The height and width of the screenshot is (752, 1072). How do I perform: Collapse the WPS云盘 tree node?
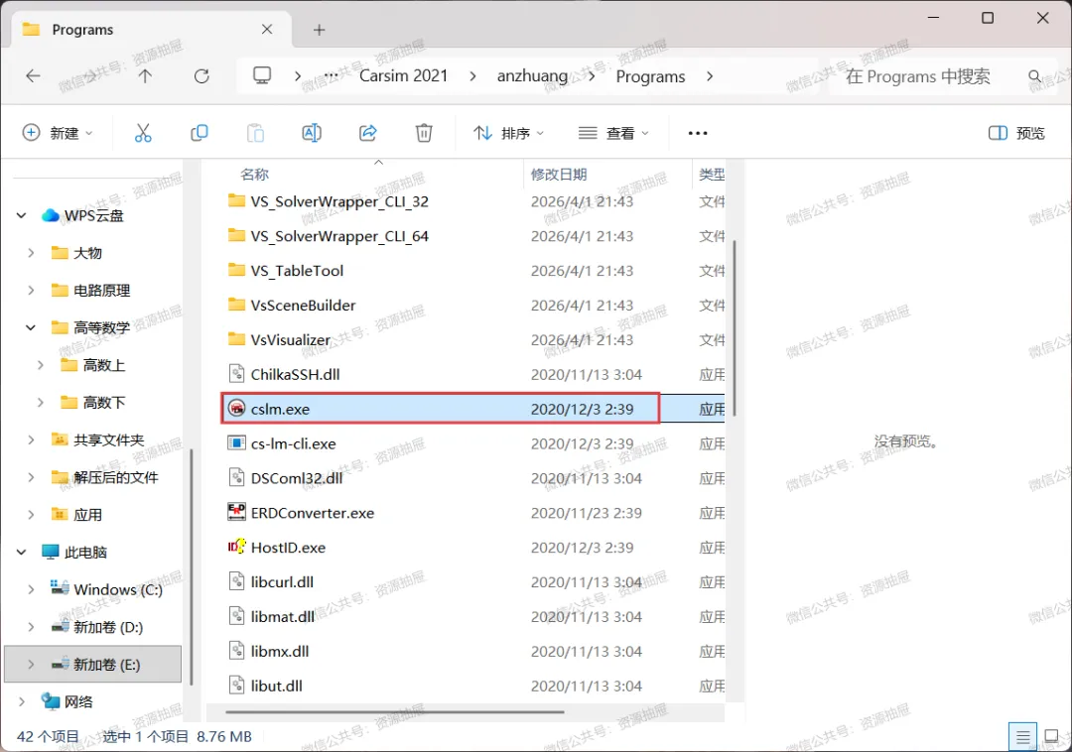pyautogui.click(x=21, y=216)
